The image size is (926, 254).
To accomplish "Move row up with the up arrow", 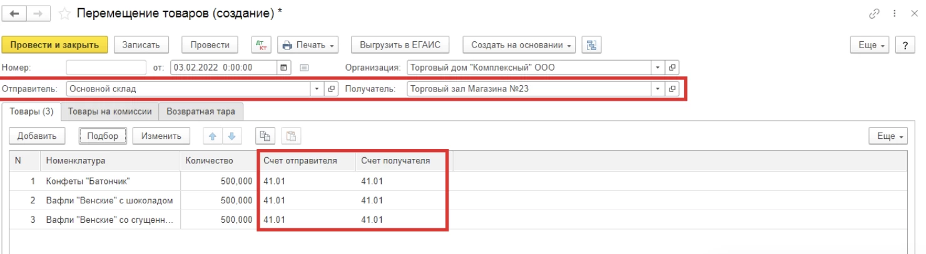I will point(213,136).
